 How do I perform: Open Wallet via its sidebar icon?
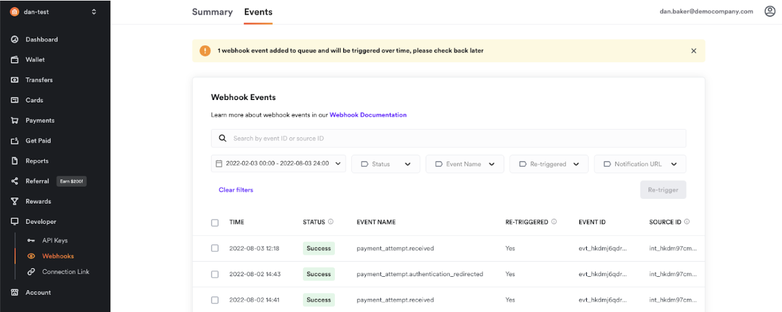[14, 60]
